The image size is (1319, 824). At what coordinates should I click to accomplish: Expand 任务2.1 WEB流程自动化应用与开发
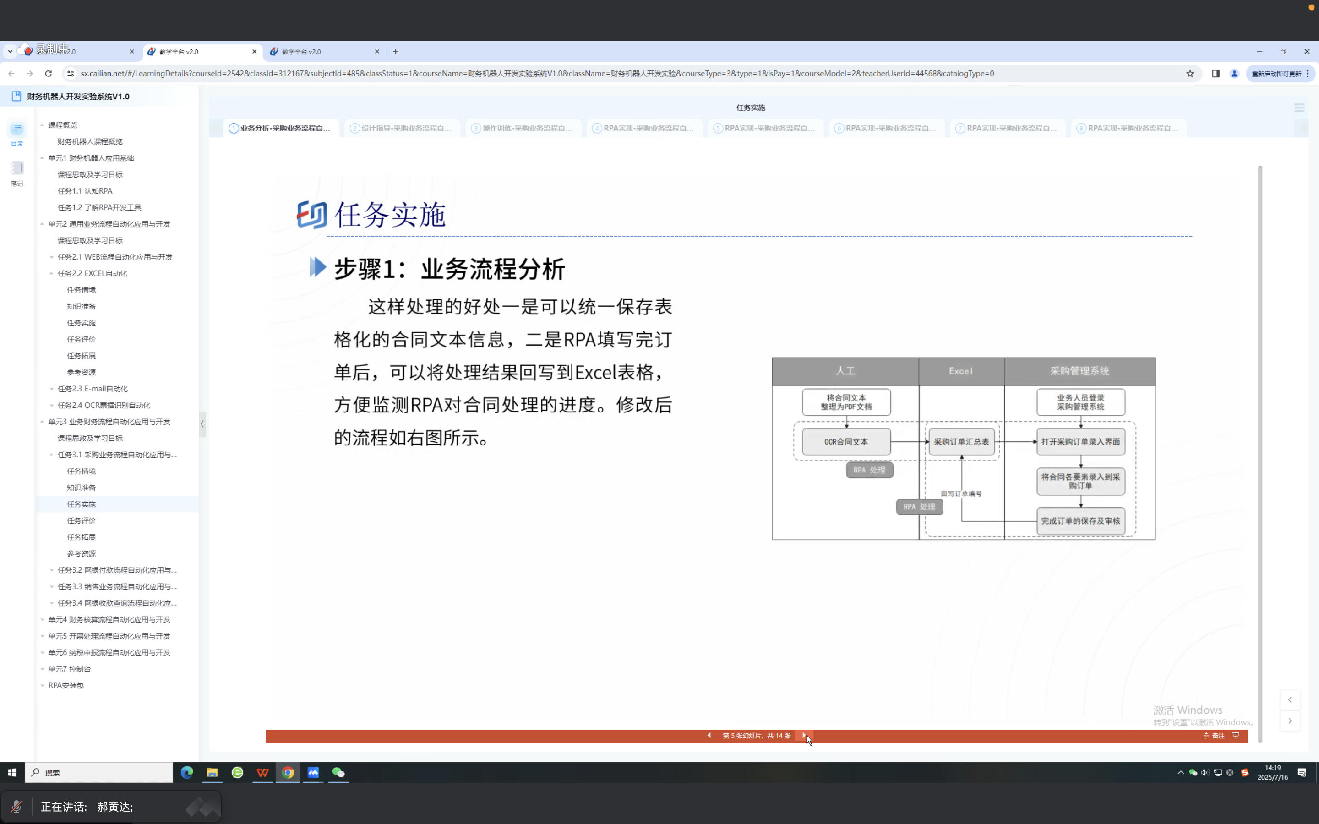[52, 257]
